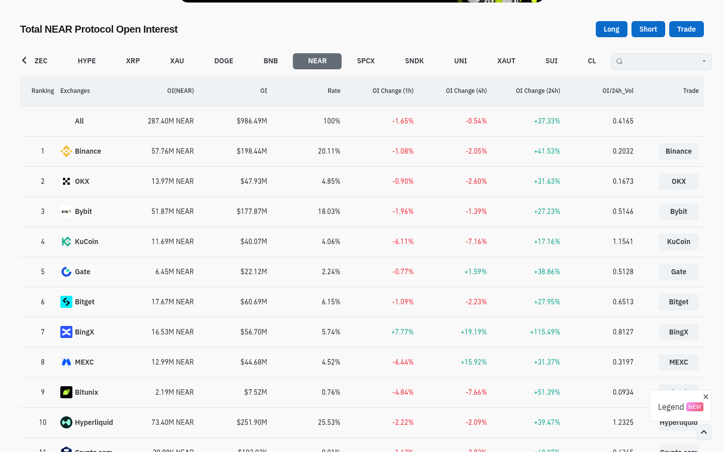Screen dimensions: 724x452
Task: Click the Gate exchange logo icon
Action: 66,272
